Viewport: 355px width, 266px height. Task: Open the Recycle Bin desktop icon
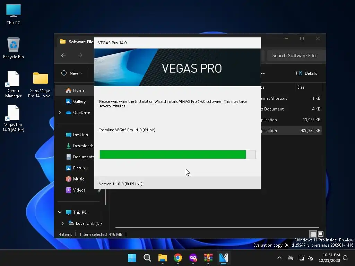[14, 48]
